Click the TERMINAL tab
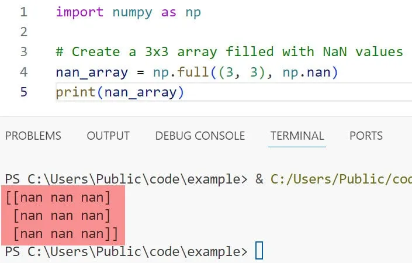The height and width of the screenshot is (263, 412). click(297, 136)
